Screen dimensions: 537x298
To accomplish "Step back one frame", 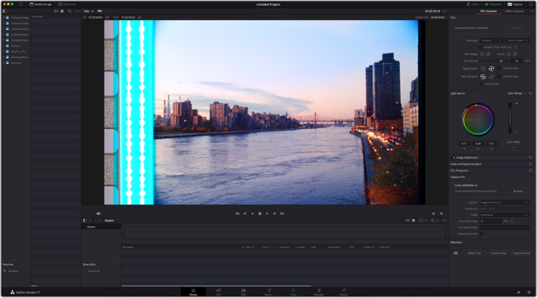I will 245,213.
